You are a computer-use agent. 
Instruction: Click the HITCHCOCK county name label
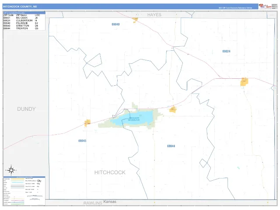110,172
